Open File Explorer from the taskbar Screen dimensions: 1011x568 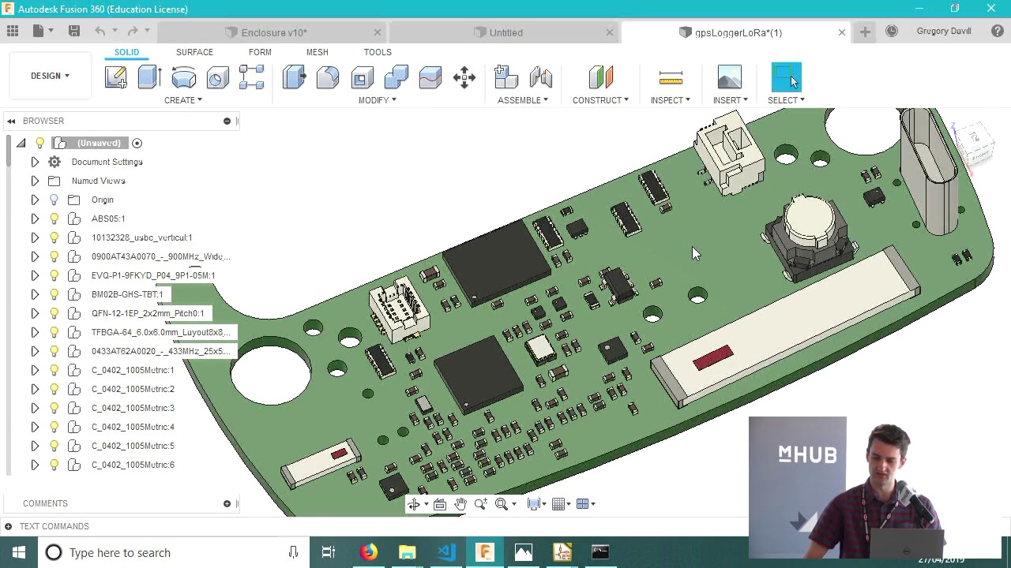pos(407,552)
